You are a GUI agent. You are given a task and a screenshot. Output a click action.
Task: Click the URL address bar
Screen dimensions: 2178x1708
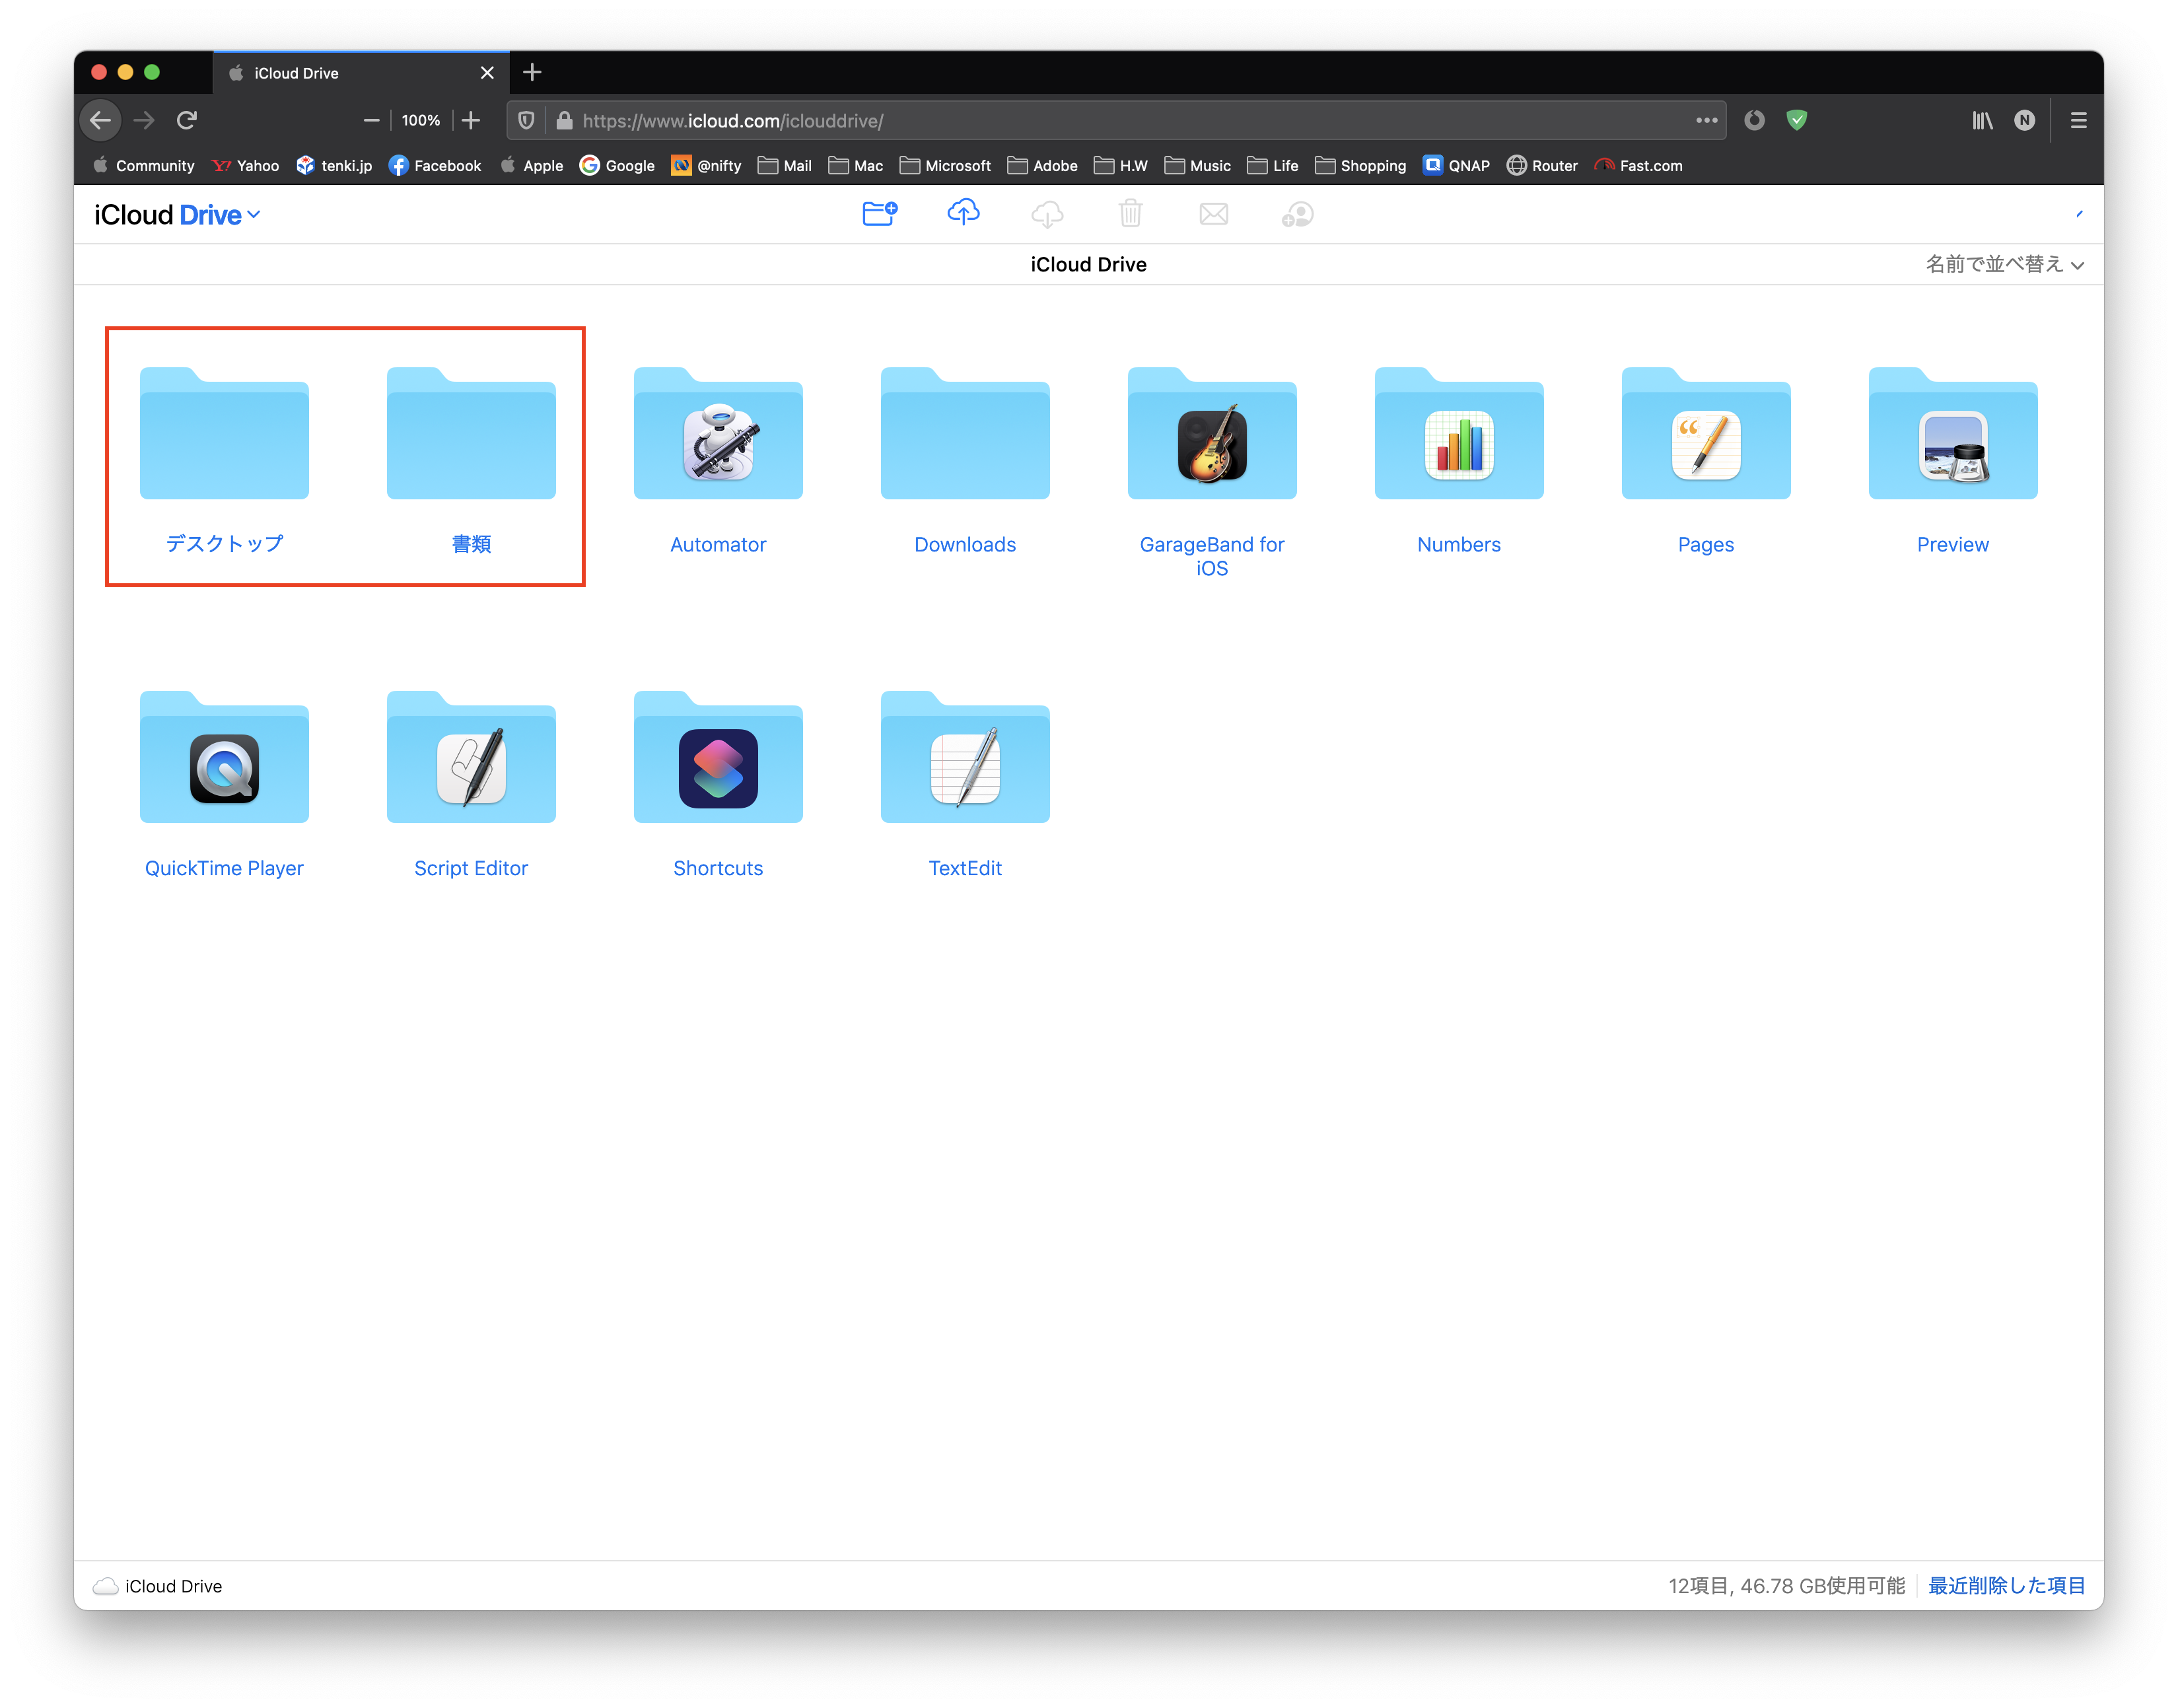coord(1100,120)
